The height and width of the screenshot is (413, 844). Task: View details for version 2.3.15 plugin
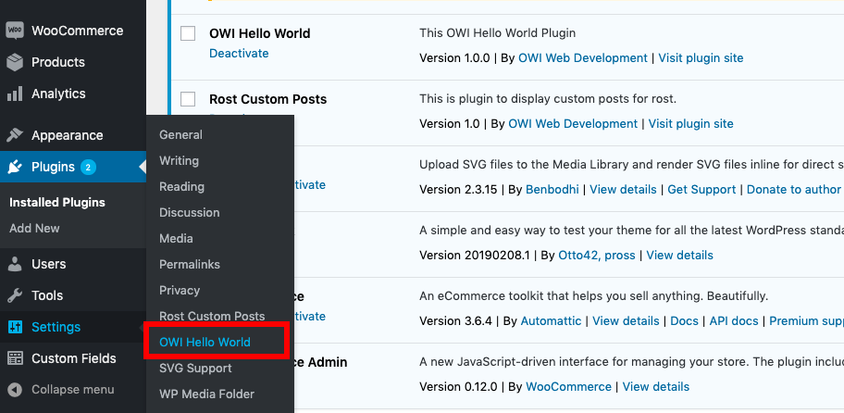[624, 190]
